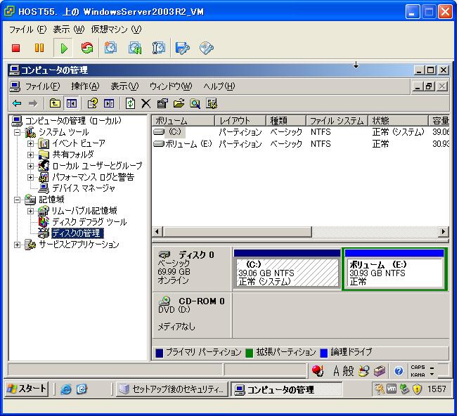Toggle the console tree show/hide icon
The image size is (459, 416).
pos(72,103)
